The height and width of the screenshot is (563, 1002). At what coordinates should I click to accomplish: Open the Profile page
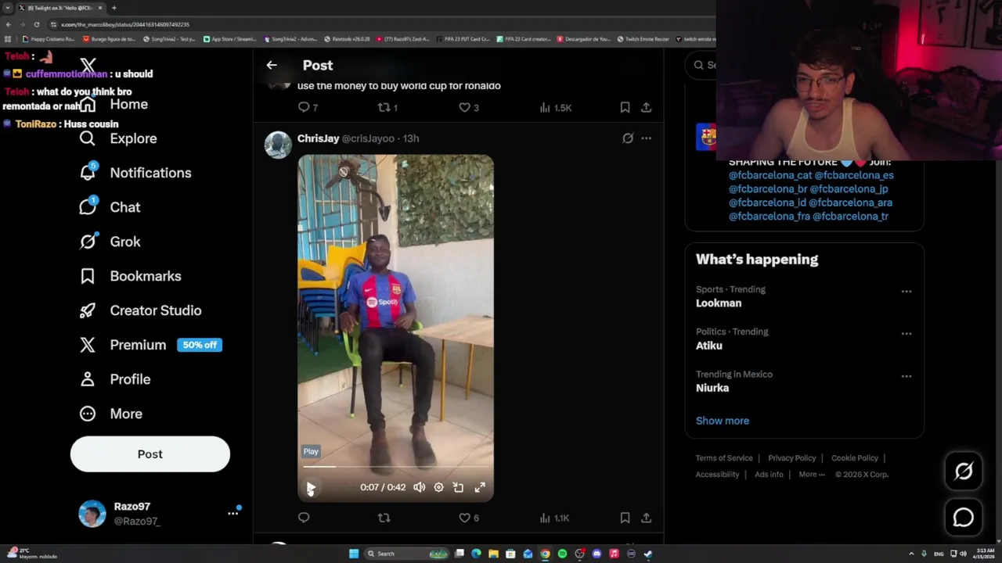coord(114,379)
